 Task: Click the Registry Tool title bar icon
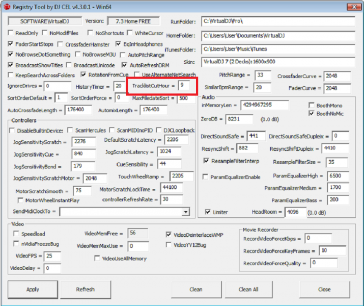pos(7,7)
